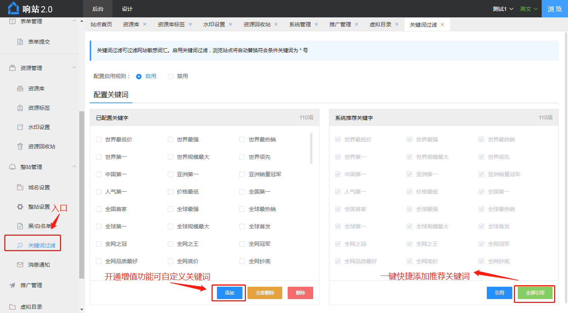The height and width of the screenshot is (313, 568).
Task: Click the green 全部引用 button
Action: pyautogui.click(x=535, y=293)
